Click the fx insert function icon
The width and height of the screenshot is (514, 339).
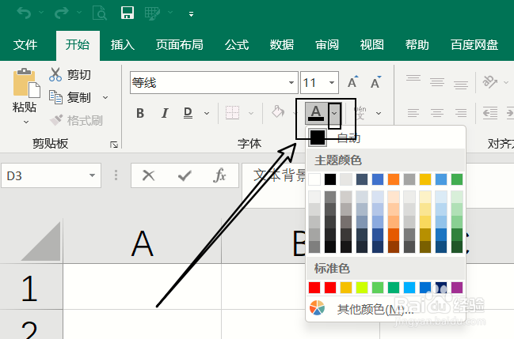[219, 175]
